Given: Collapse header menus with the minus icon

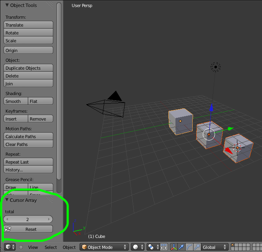Looking at the screenshot, I should [21, 247].
